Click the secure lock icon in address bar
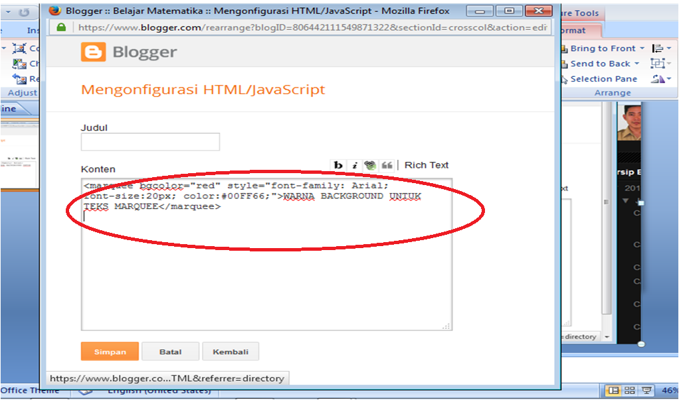Image resolution: width=679 pixels, height=400 pixels. (62, 27)
